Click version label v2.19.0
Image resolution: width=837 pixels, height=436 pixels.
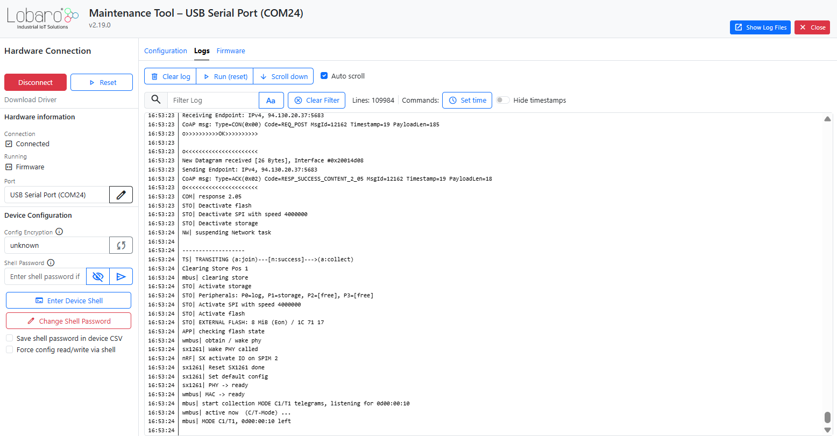(x=100, y=25)
